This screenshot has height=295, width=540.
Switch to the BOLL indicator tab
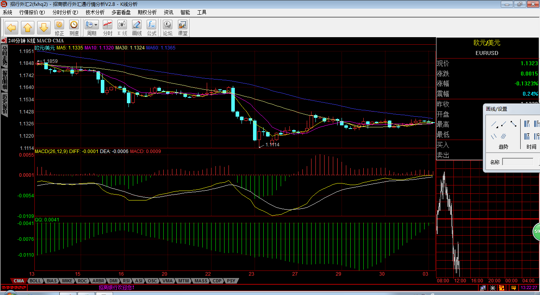tap(35, 281)
